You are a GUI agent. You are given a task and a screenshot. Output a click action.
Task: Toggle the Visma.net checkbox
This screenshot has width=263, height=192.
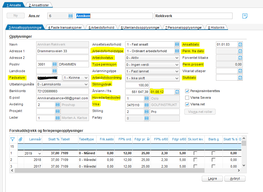pyautogui.click(x=187, y=104)
